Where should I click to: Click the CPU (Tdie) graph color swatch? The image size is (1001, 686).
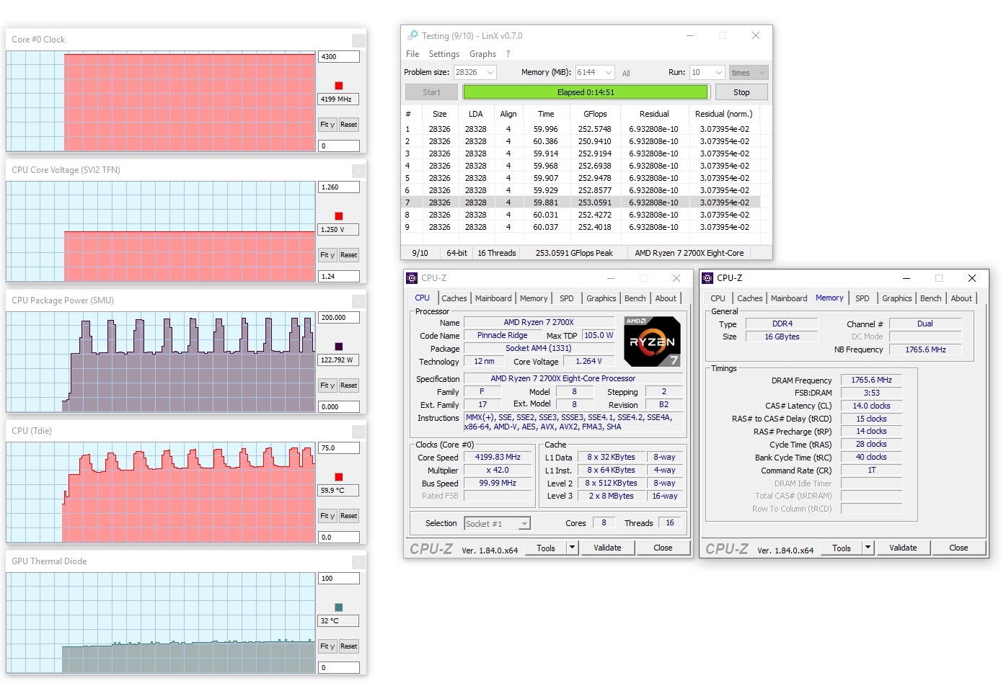339,477
